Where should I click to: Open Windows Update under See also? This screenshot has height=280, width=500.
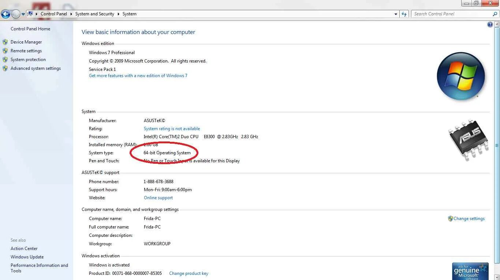tap(27, 257)
